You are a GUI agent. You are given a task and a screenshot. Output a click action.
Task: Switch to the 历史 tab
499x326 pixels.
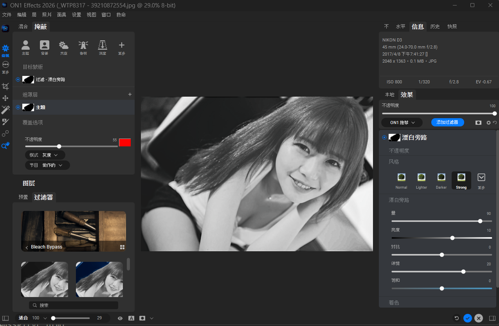coord(435,27)
